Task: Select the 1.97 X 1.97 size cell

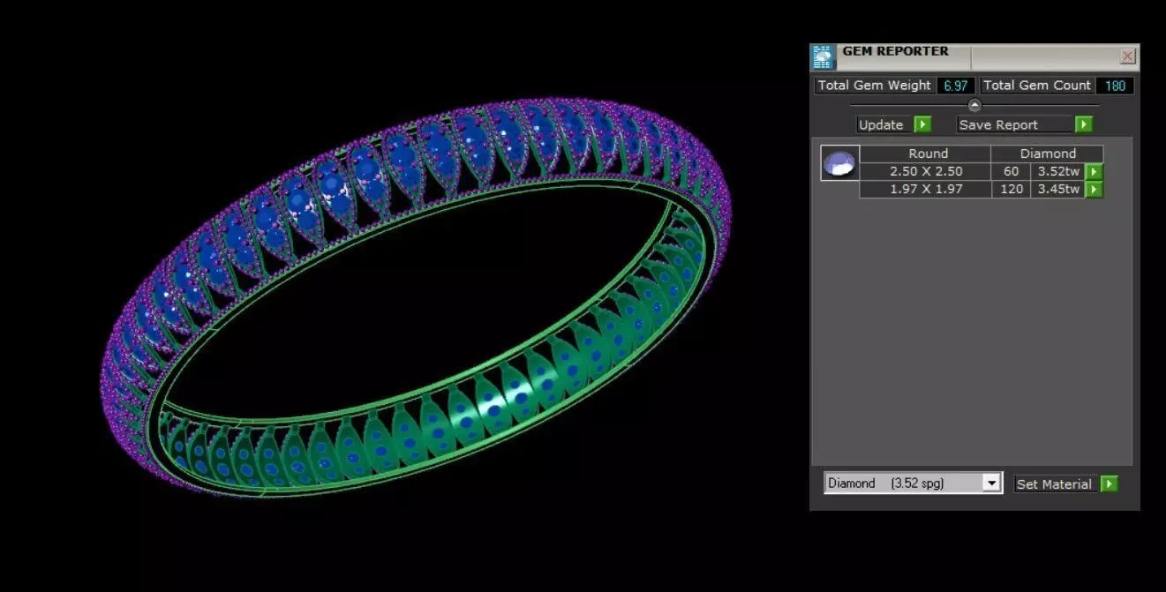Action: (x=925, y=190)
